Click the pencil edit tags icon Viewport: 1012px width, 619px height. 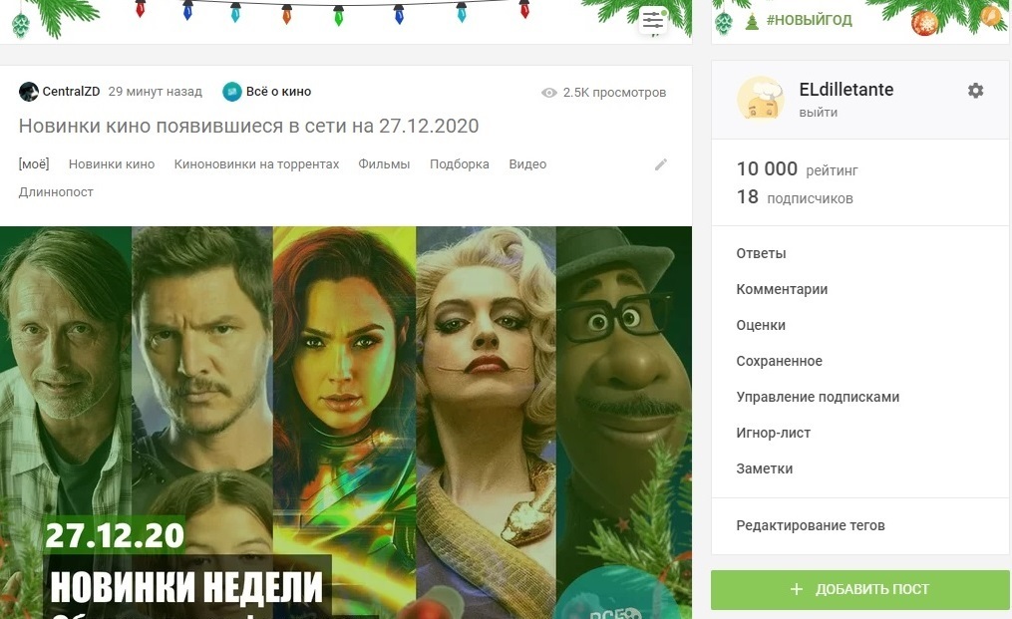coord(660,164)
